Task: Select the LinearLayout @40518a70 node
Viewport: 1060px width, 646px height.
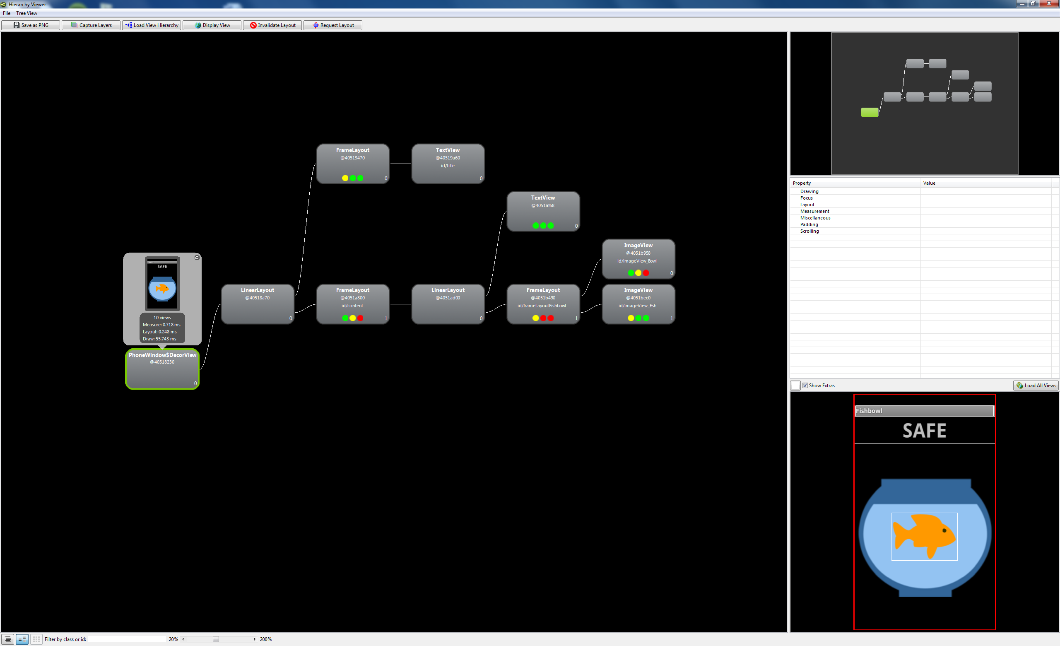Action: pyautogui.click(x=257, y=304)
